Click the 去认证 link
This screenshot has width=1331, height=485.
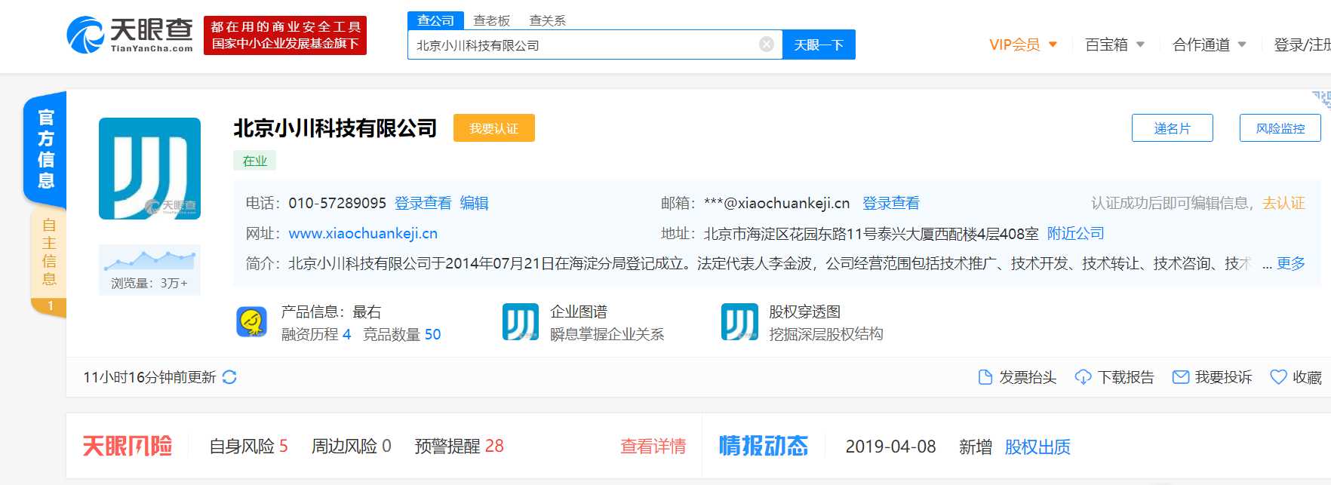pyautogui.click(x=1284, y=203)
